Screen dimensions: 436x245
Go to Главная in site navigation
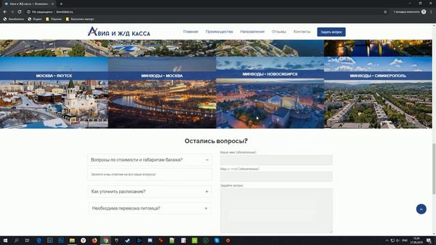(x=191, y=32)
